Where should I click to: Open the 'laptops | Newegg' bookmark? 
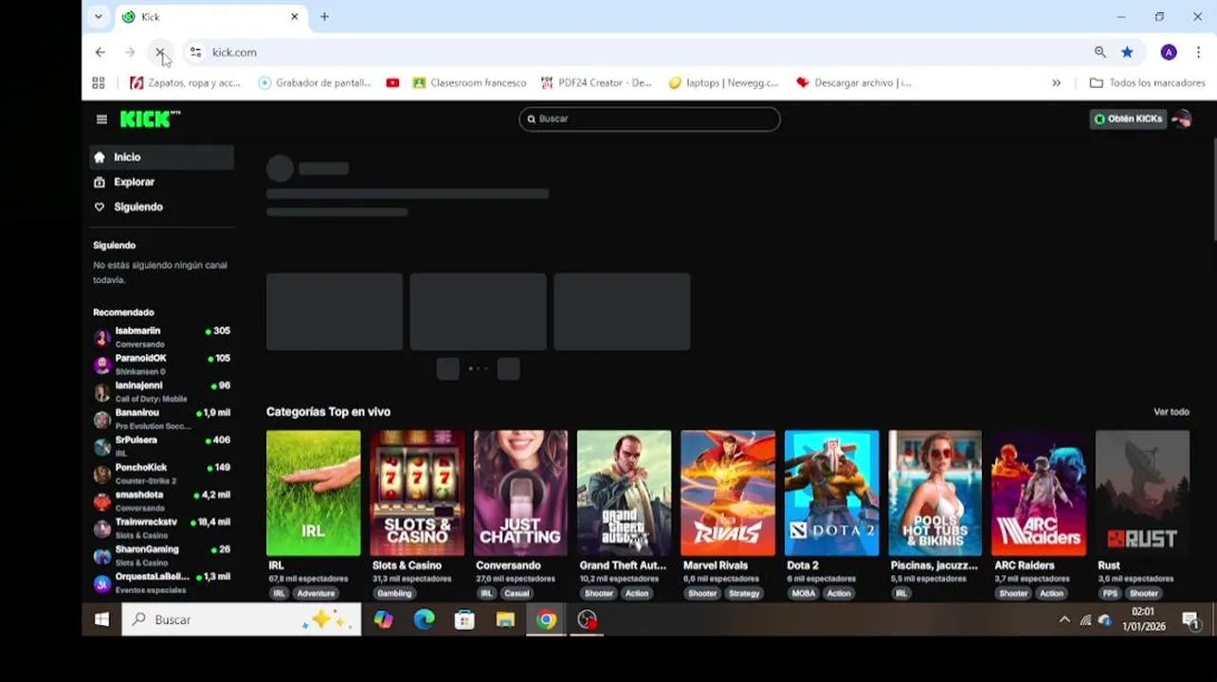[723, 83]
